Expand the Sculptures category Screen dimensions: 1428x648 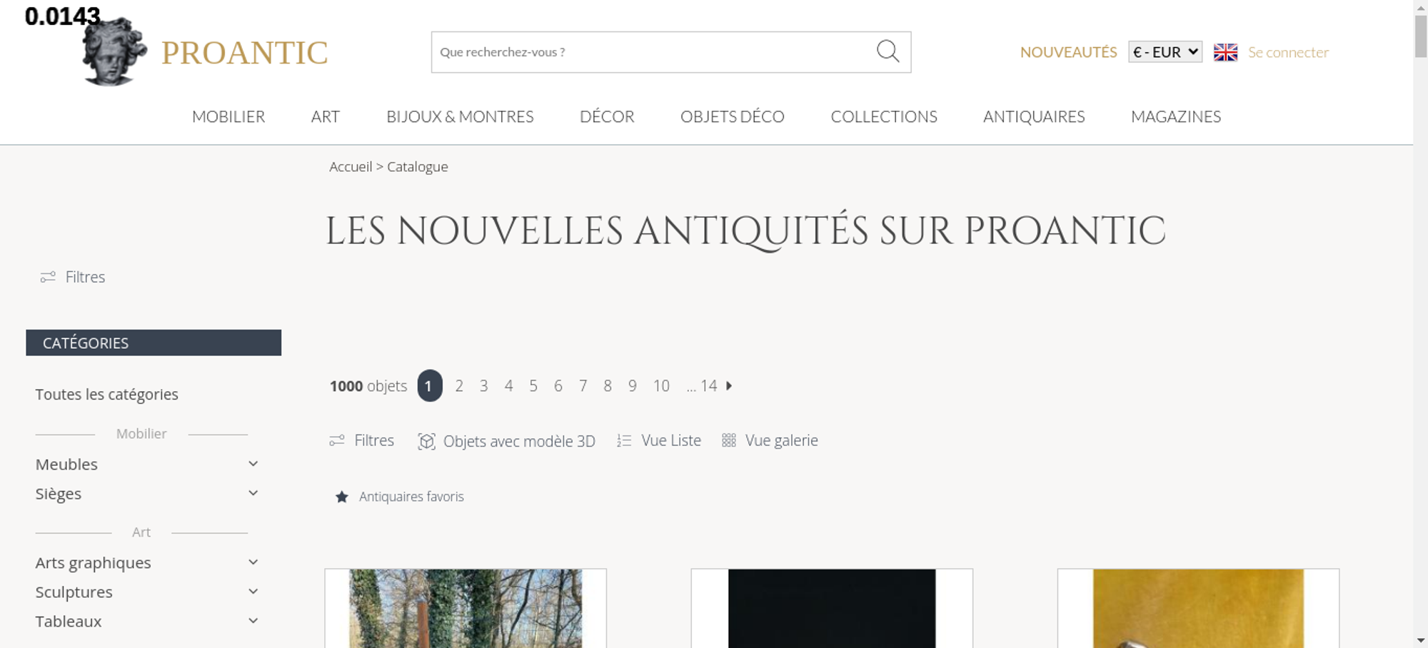(x=253, y=592)
